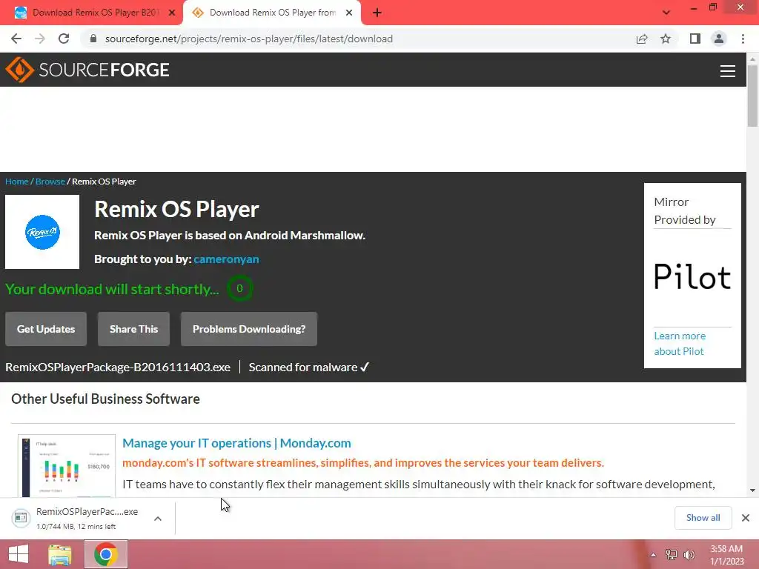Expand the download item options chevron
This screenshot has width=759, height=569.
coord(158,519)
